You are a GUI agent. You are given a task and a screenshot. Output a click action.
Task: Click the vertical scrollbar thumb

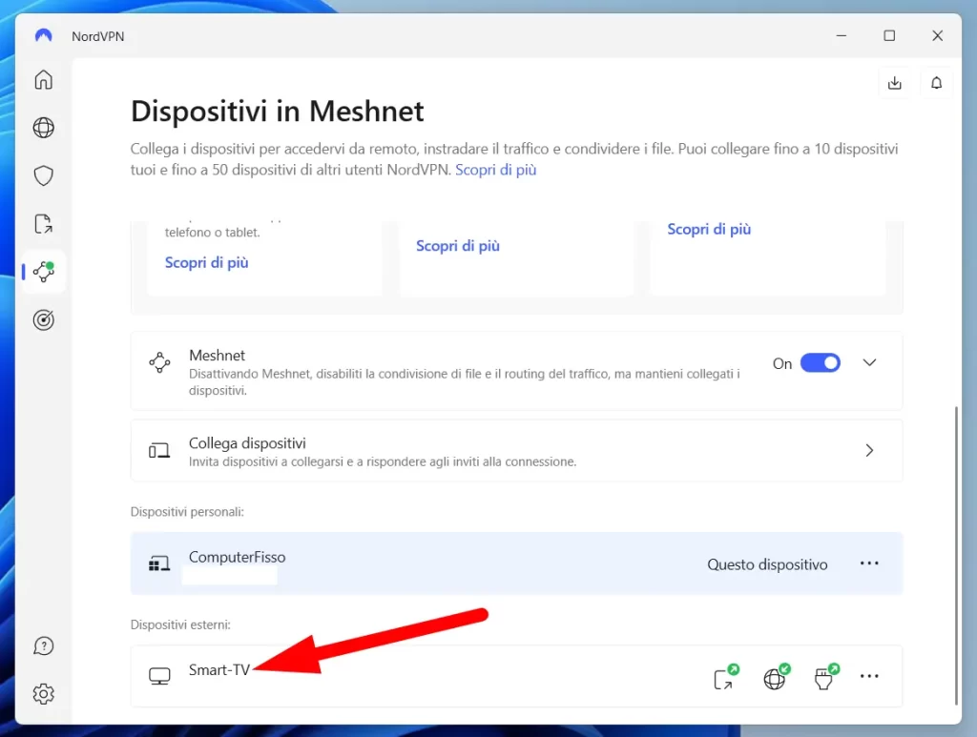[956, 555]
